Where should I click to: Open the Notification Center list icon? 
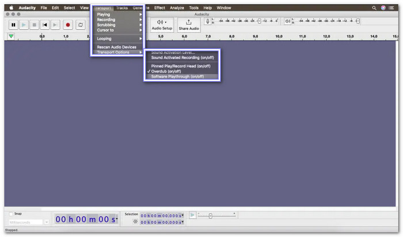coord(391,8)
